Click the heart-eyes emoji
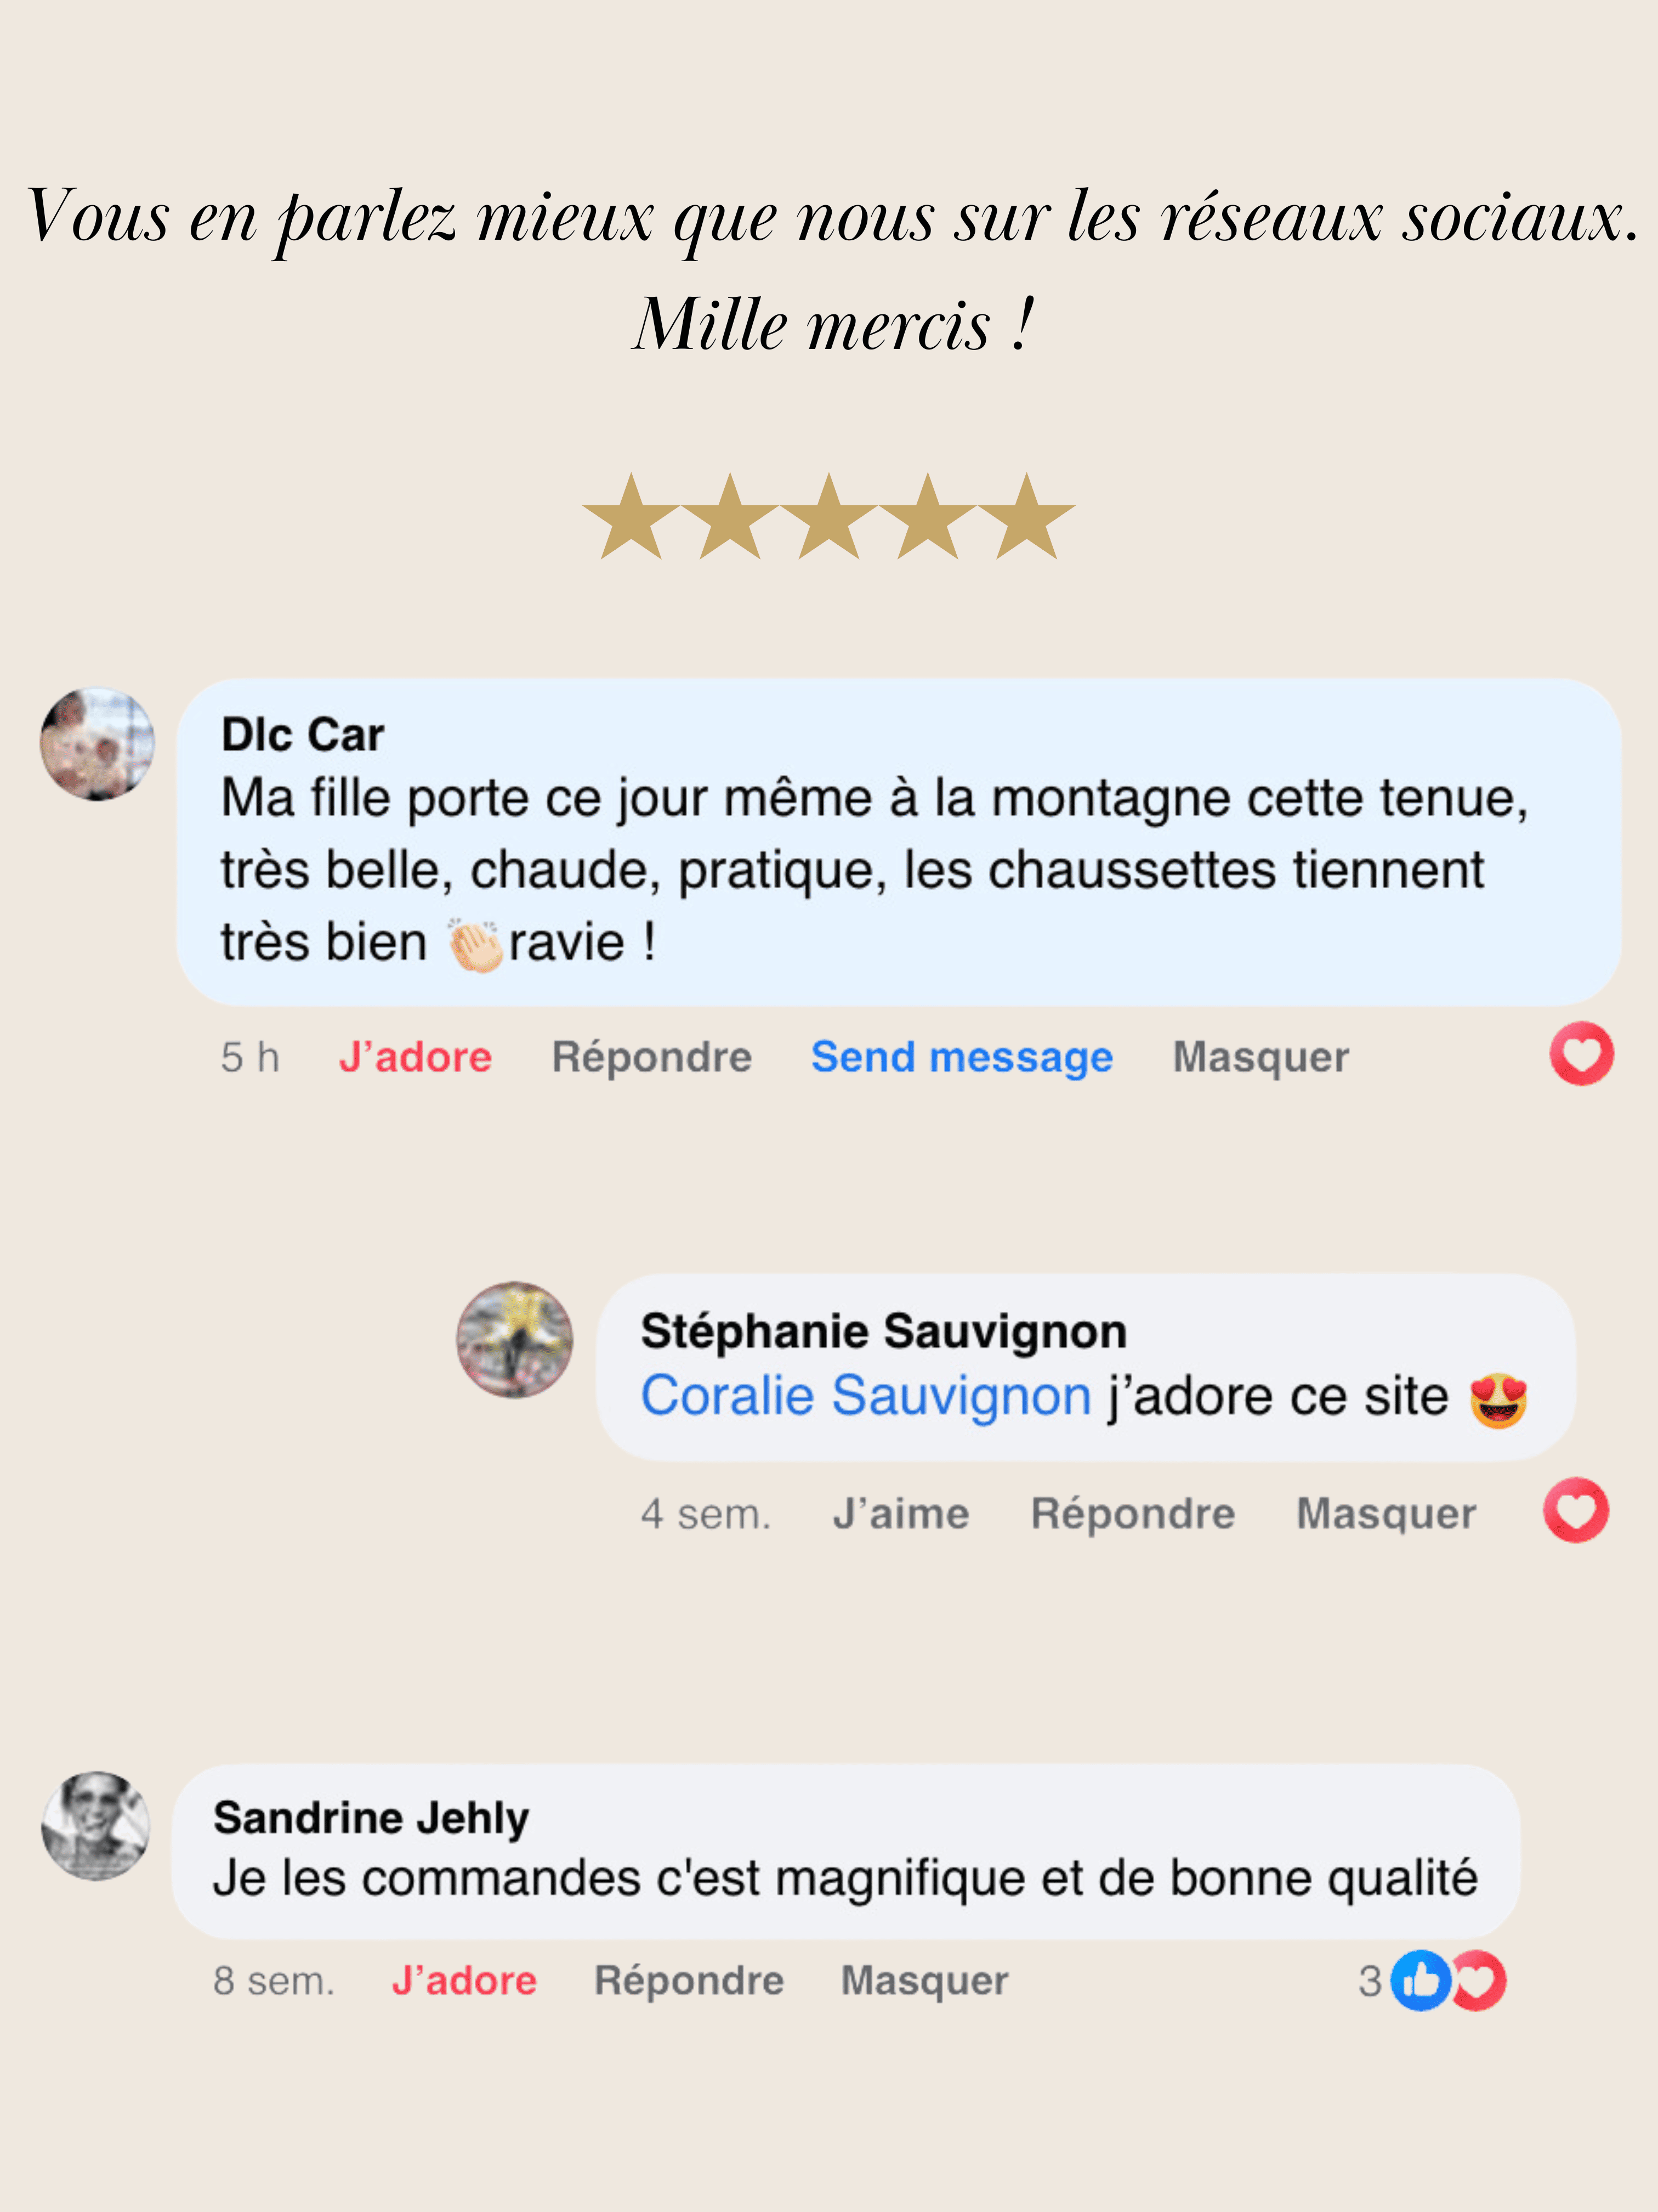 coord(1498,1400)
